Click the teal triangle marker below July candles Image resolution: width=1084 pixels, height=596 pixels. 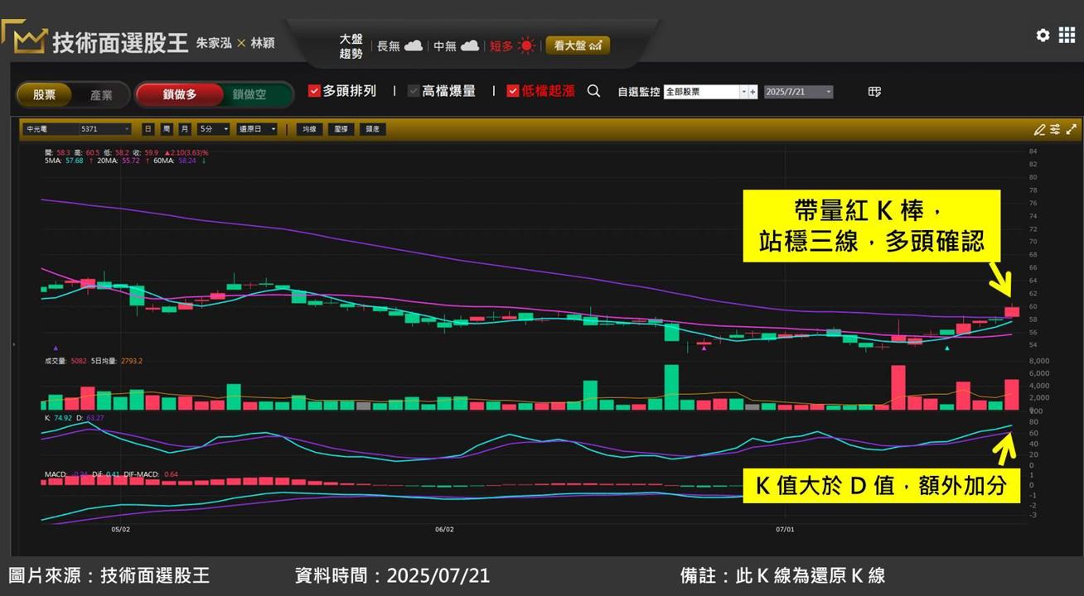click(947, 348)
